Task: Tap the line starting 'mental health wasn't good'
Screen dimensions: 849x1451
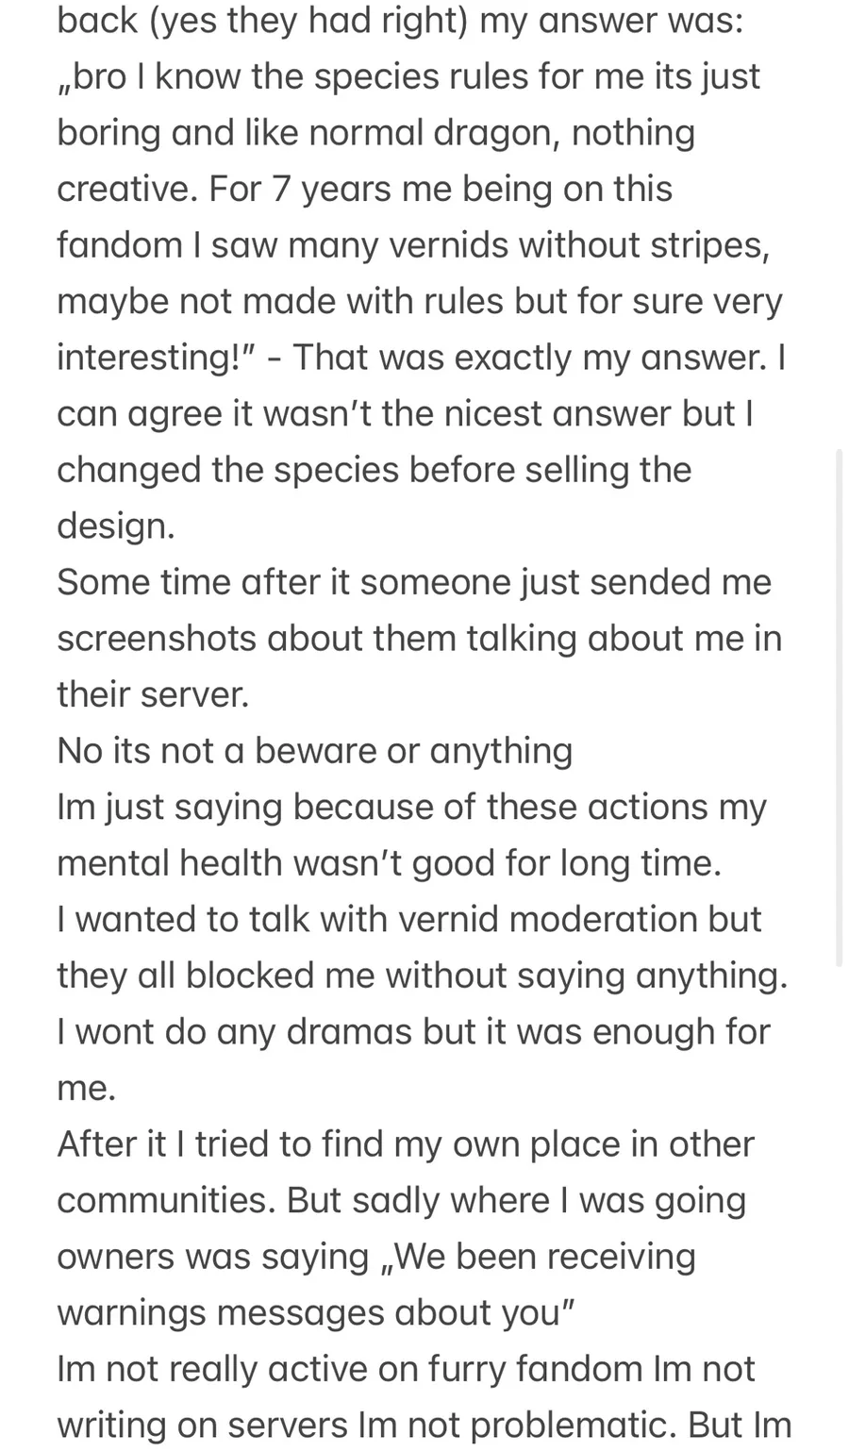Action: coord(390,863)
